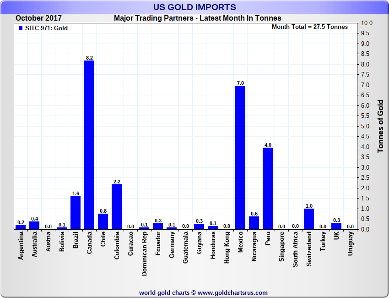The height and width of the screenshot is (298, 389).
Task: Click the Mexico bar in the chart
Action: pos(240,158)
